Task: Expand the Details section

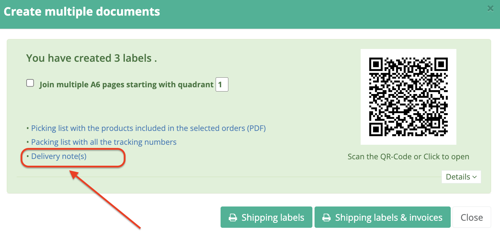Action: pos(461,177)
